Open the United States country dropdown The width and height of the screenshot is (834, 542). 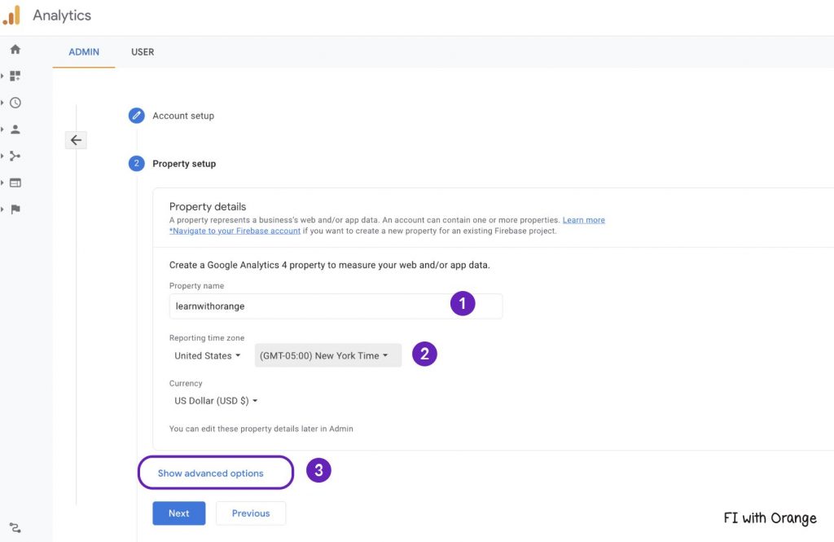[208, 355]
